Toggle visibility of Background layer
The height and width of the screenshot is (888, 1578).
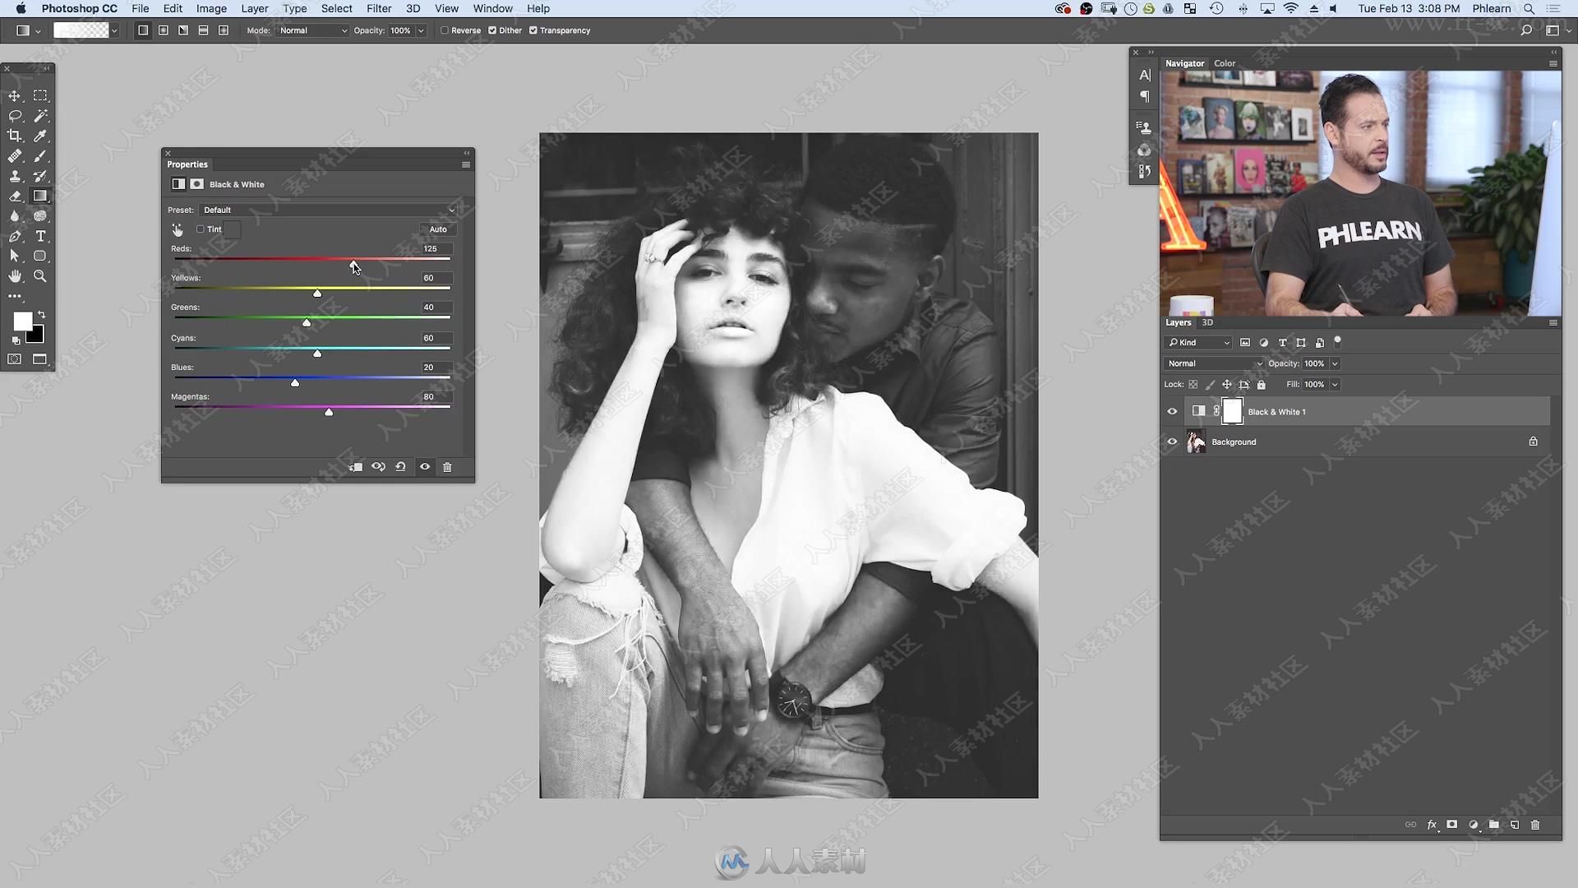tap(1171, 442)
